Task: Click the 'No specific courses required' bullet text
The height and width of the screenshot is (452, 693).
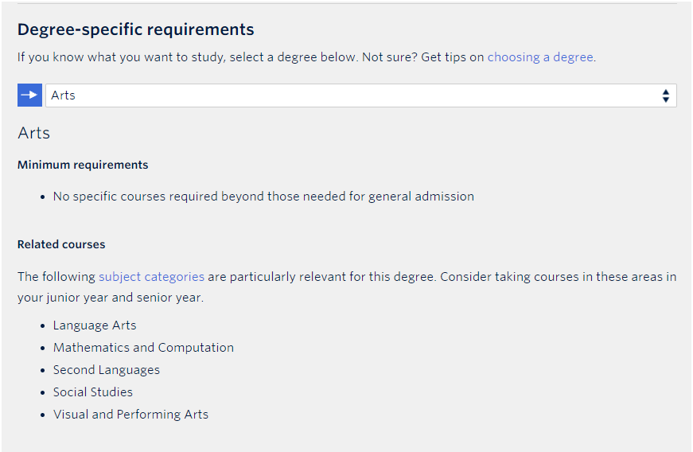Action: [263, 197]
